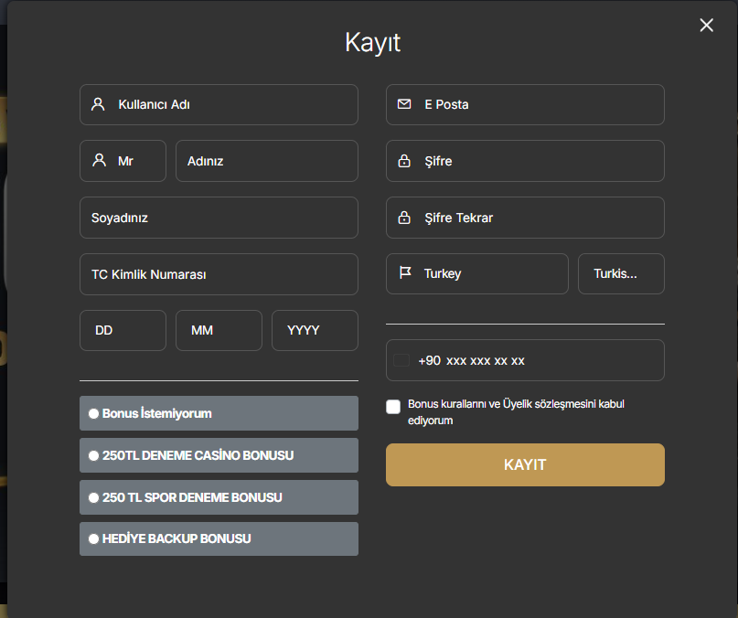Focus the Şifre password field
The image size is (738, 618).
tap(525, 161)
